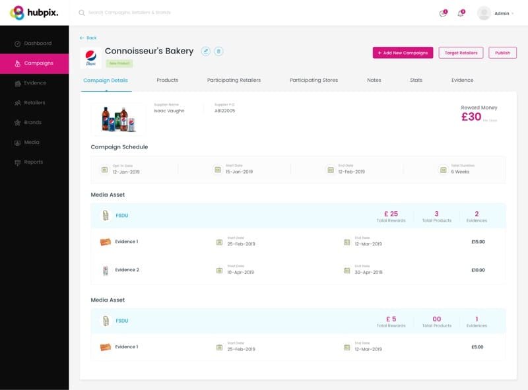Click the edit pencil icon beside Connoisseur's Bakery
This screenshot has width=528, height=390.
click(206, 51)
